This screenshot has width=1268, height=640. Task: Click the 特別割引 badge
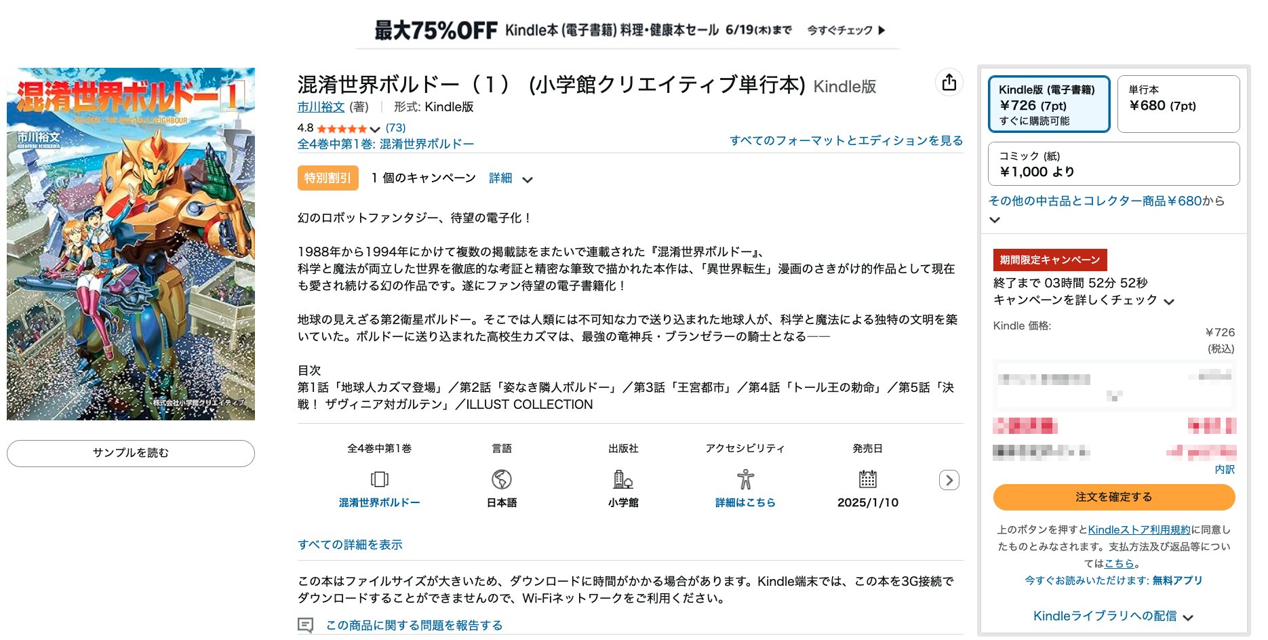pos(328,178)
